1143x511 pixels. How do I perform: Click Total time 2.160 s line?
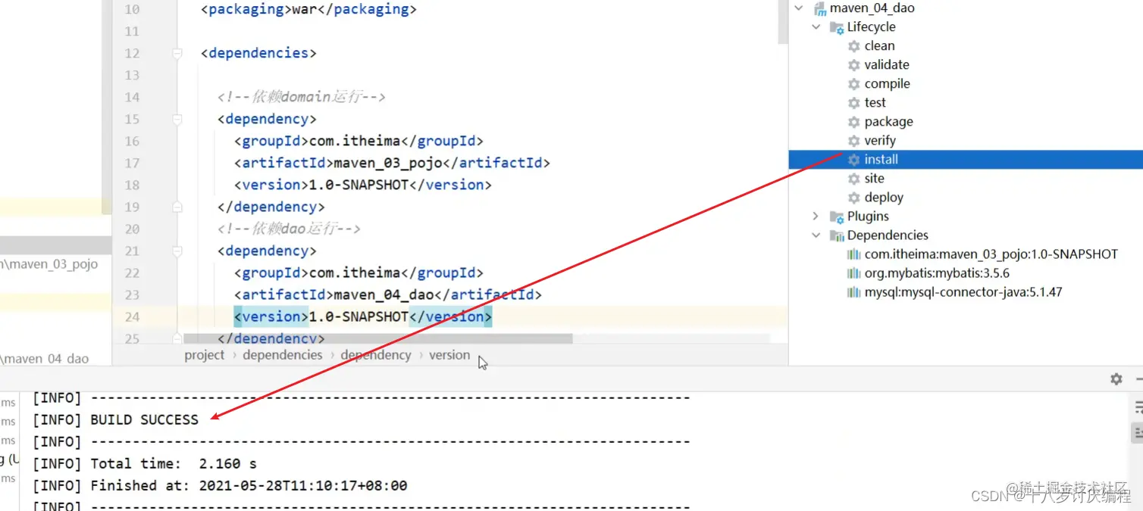click(x=145, y=463)
